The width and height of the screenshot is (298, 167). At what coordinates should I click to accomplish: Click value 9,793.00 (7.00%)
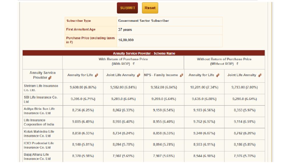click(244, 87)
